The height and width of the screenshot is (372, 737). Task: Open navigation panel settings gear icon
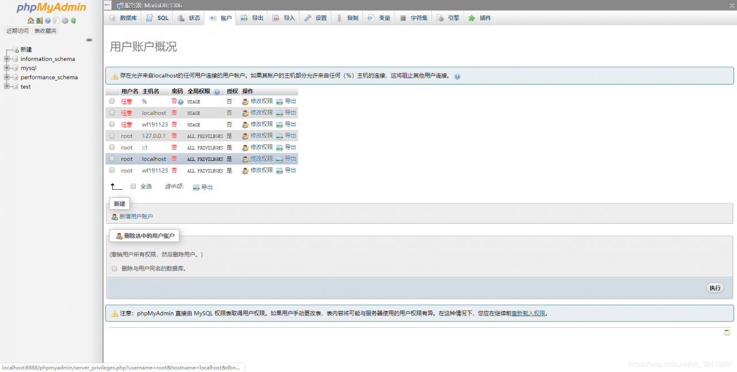pos(65,21)
